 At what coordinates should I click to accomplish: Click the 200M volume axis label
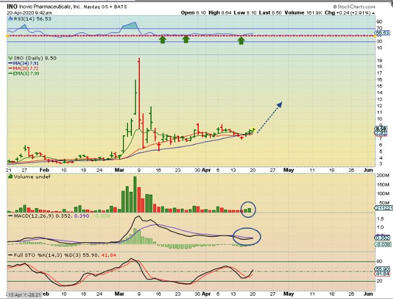[x=383, y=175]
